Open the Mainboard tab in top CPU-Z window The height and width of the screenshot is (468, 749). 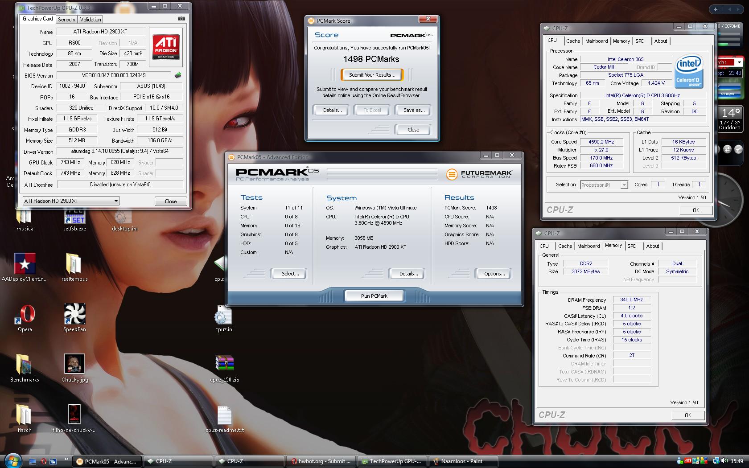(597, 41)
